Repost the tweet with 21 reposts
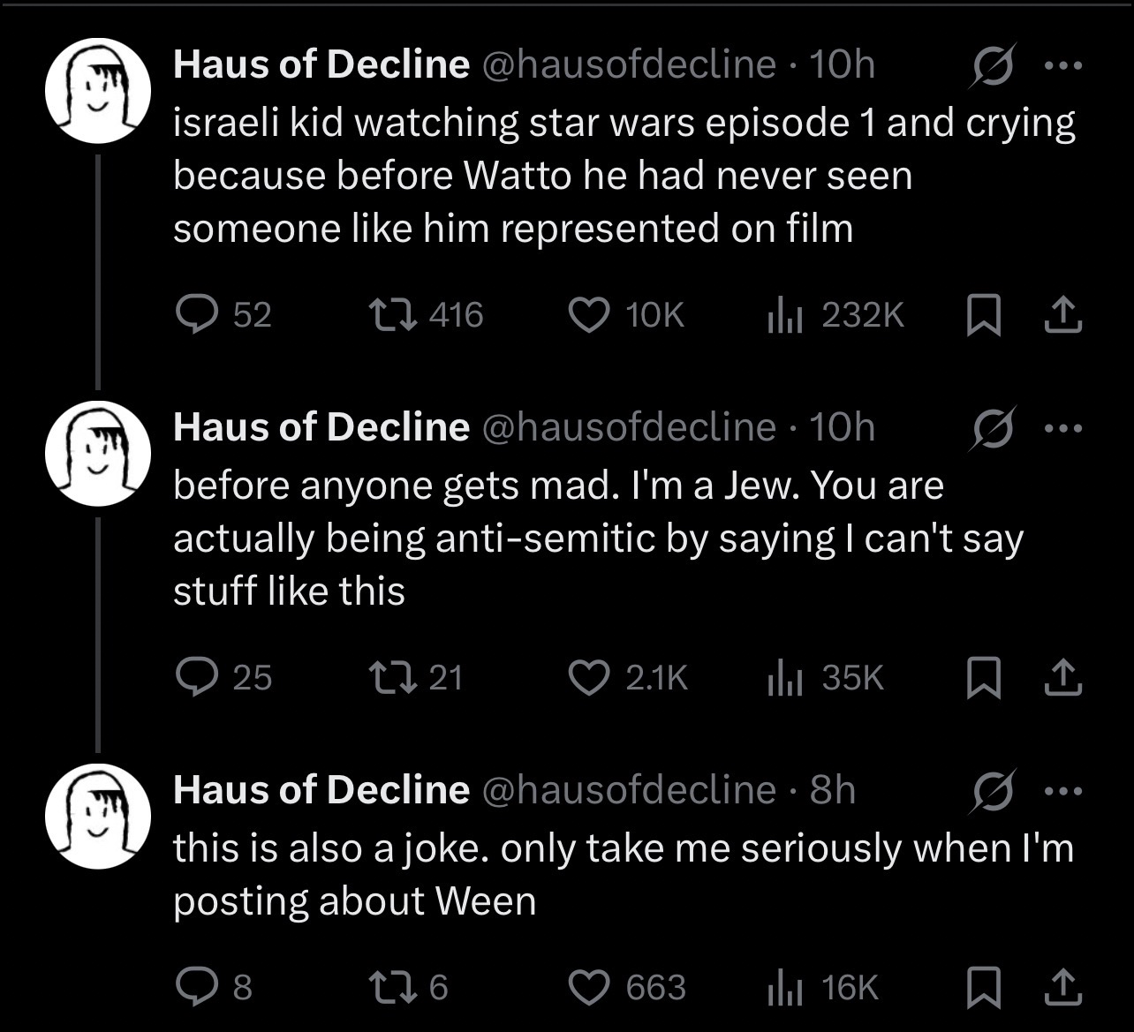Screen dimensions: 1134x1032 click(388, 677)
